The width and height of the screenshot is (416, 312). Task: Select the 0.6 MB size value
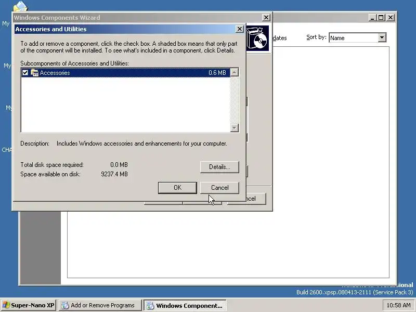(217, 73)
